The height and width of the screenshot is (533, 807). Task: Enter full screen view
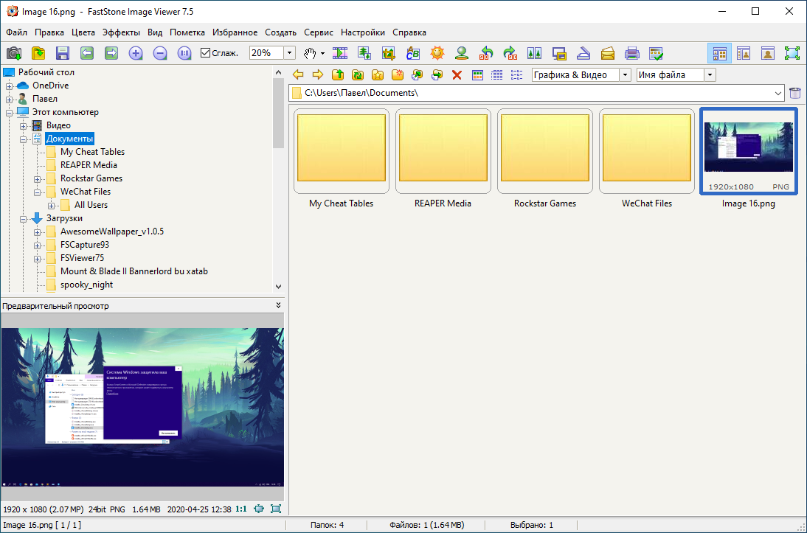[792, 53]
